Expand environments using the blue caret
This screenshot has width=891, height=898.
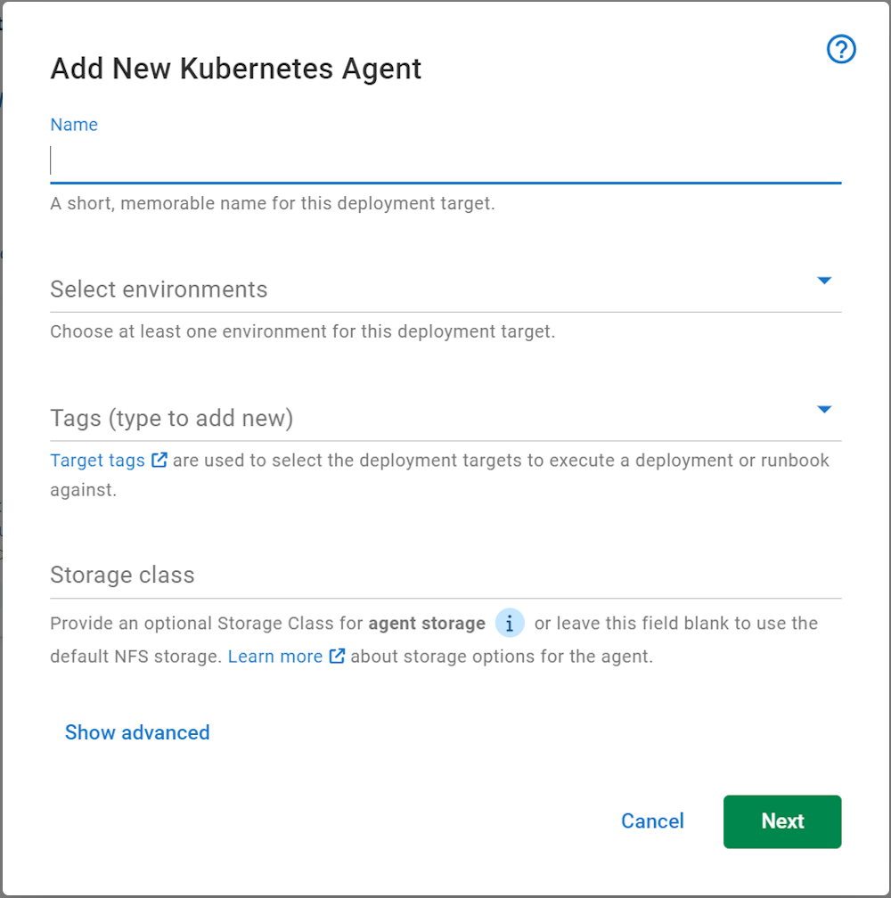[x=825, y=280]
